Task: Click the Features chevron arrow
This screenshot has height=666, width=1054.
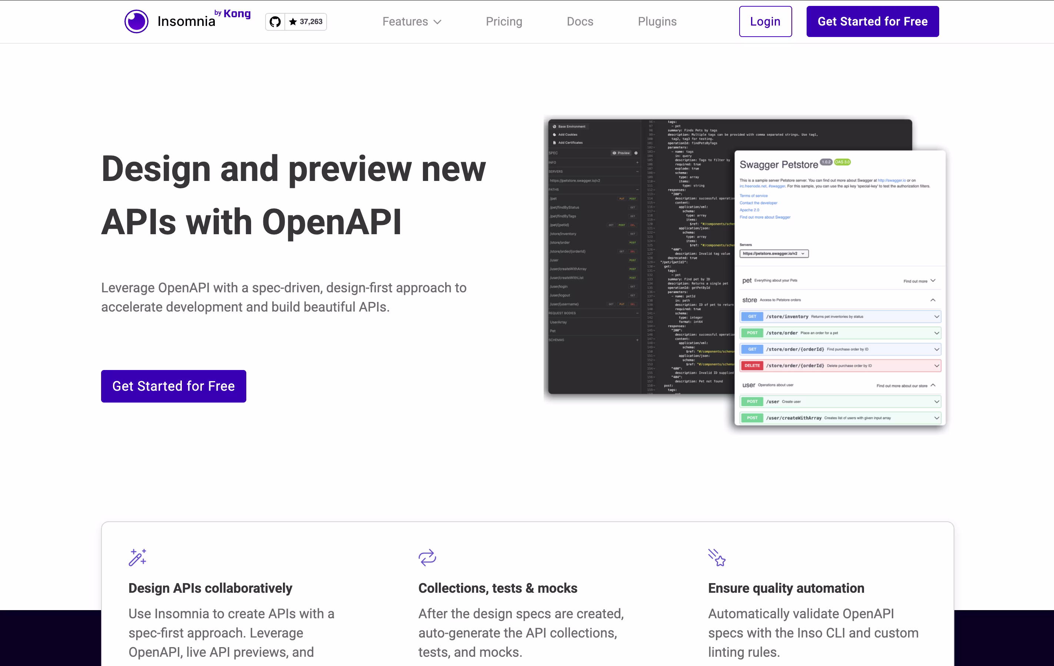Action: click(x=437, y=22)
